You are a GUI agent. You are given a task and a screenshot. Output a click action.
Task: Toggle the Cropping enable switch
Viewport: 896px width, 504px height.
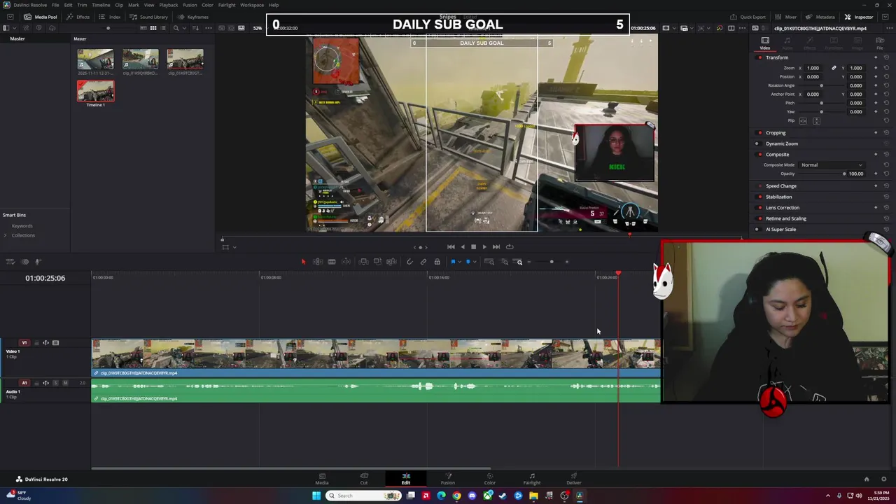[760, 133]
